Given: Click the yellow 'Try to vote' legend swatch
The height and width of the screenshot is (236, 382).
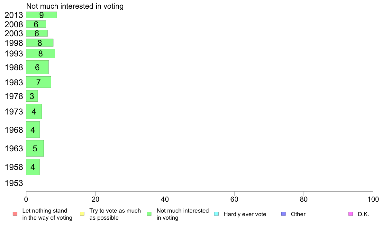Looking at the screenshot, I should pyautogui.click(x=82, y=214).
